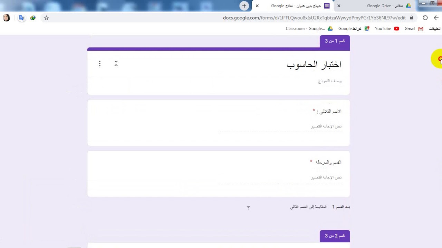Click the browser back arrow
The width and height of the screenshot is (442, 248).
(436, 18)
